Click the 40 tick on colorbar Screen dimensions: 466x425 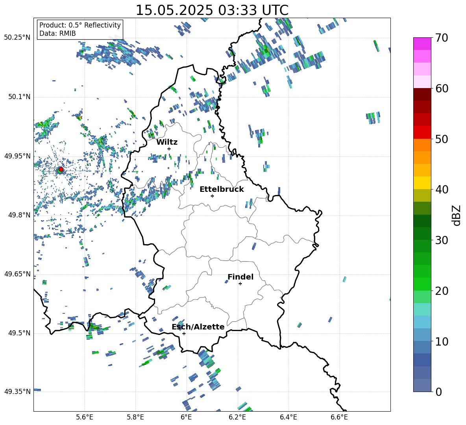442,190
